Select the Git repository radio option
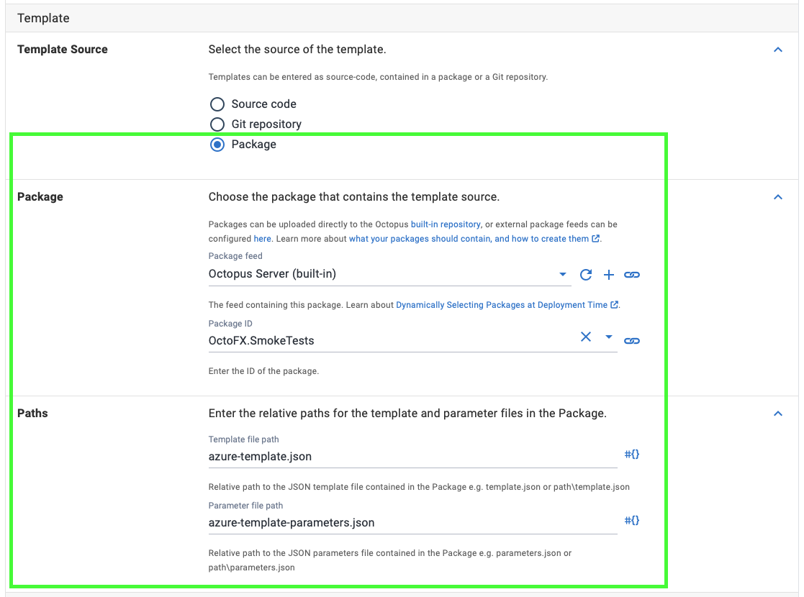 point(217,124)
